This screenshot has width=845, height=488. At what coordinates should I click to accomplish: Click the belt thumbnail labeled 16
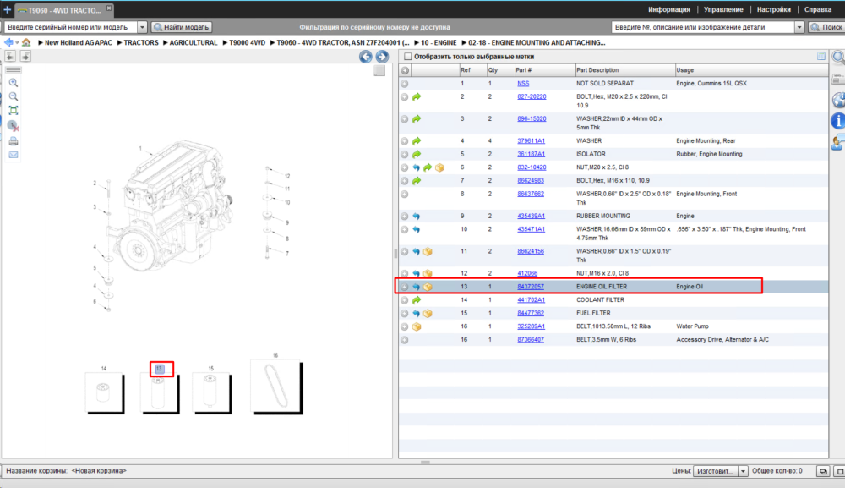[x=277, y=387]
